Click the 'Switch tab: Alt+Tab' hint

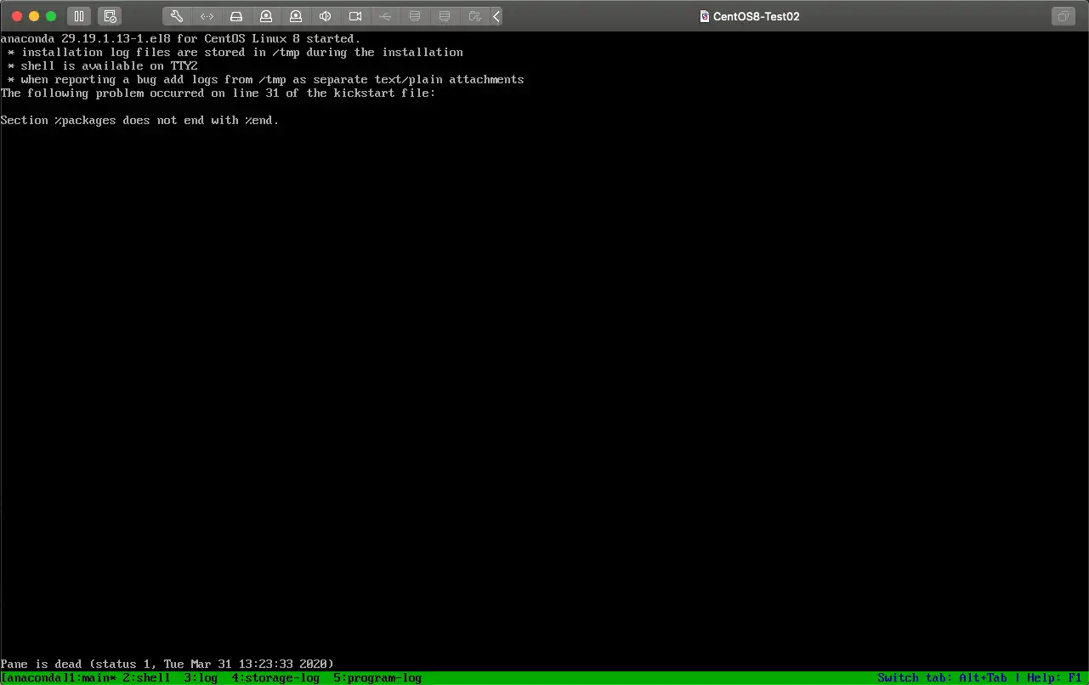pyautogui.click(x=942, y=678)
